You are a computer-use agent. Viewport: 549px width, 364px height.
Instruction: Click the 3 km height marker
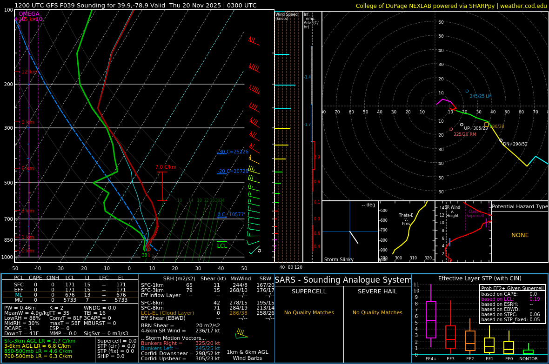tap(27, 211)
